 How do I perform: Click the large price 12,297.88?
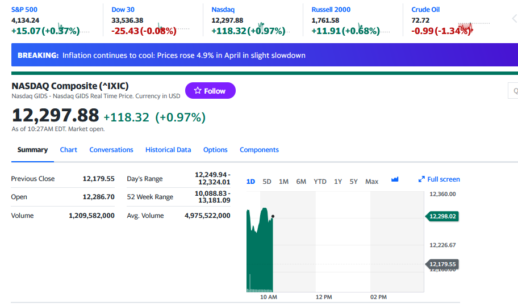(x=55, y=116)
